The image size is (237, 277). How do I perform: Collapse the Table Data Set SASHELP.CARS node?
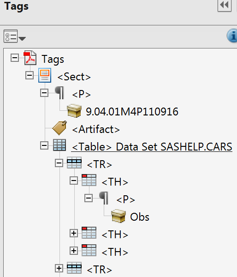[x=44, y=145]
